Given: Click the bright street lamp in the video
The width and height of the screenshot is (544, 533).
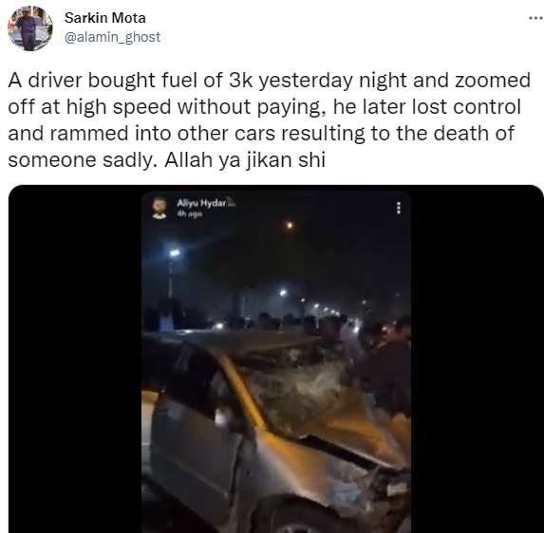Looking at the screenshot, I should pos(175,253).
